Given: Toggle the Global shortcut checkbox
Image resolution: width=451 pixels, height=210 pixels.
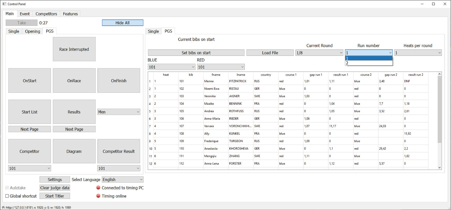Looking at the screenshot, I should (x=7, y=196).
